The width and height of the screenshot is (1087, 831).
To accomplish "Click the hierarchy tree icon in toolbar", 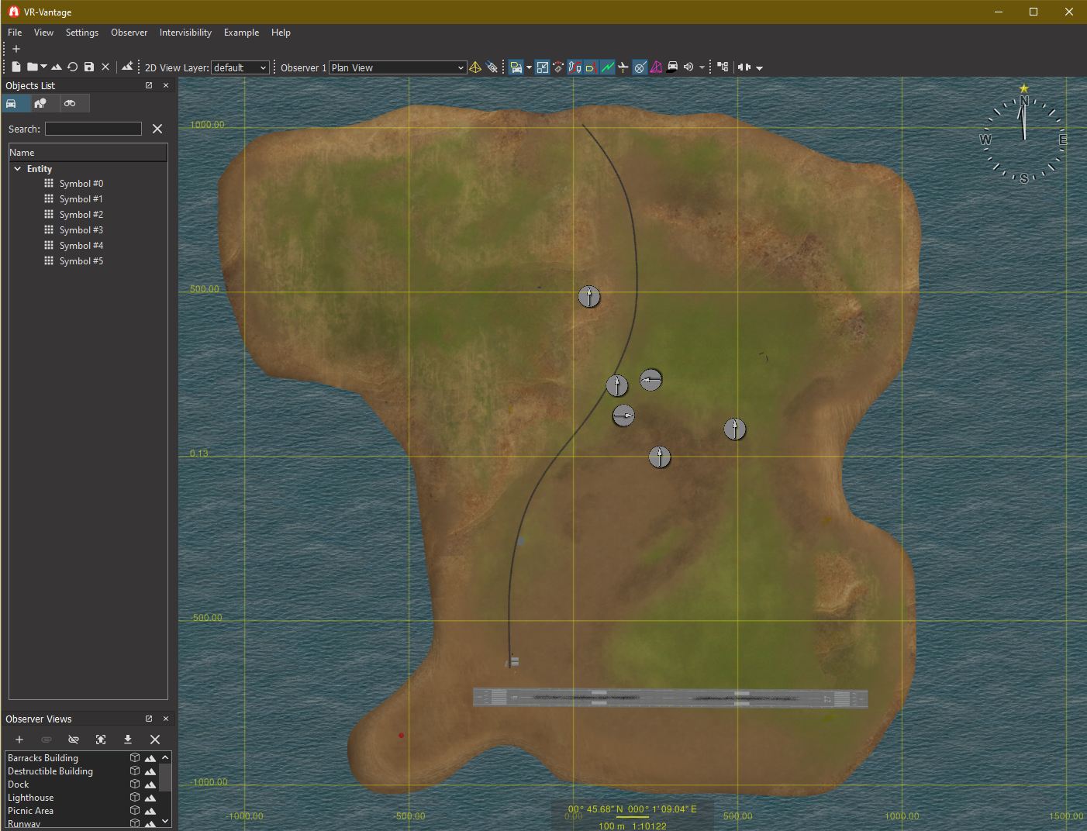I will (723, 67).
